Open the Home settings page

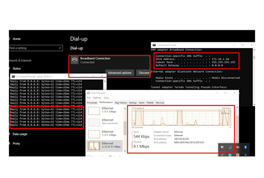16,39
